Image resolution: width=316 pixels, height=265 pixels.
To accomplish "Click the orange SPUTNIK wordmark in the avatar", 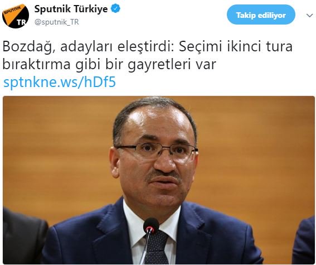I will tap(12, 11).
